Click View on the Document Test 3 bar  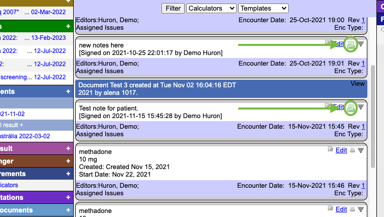pyautogui.click(x=357, y=84)
